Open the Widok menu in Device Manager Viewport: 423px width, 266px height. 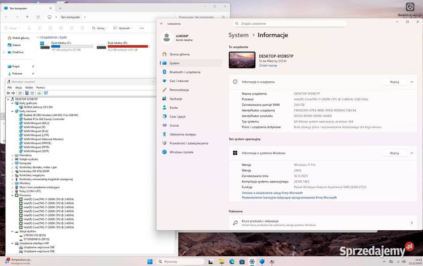(x=29, y=87)
